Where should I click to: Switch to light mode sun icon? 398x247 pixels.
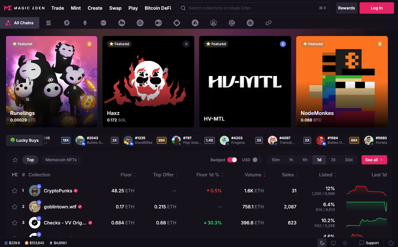tap(345, 243)
